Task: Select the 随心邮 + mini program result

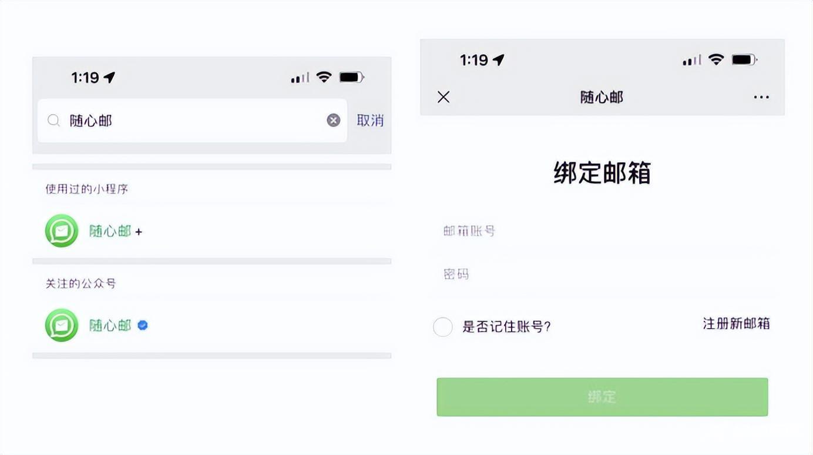Action: point(116,231)
